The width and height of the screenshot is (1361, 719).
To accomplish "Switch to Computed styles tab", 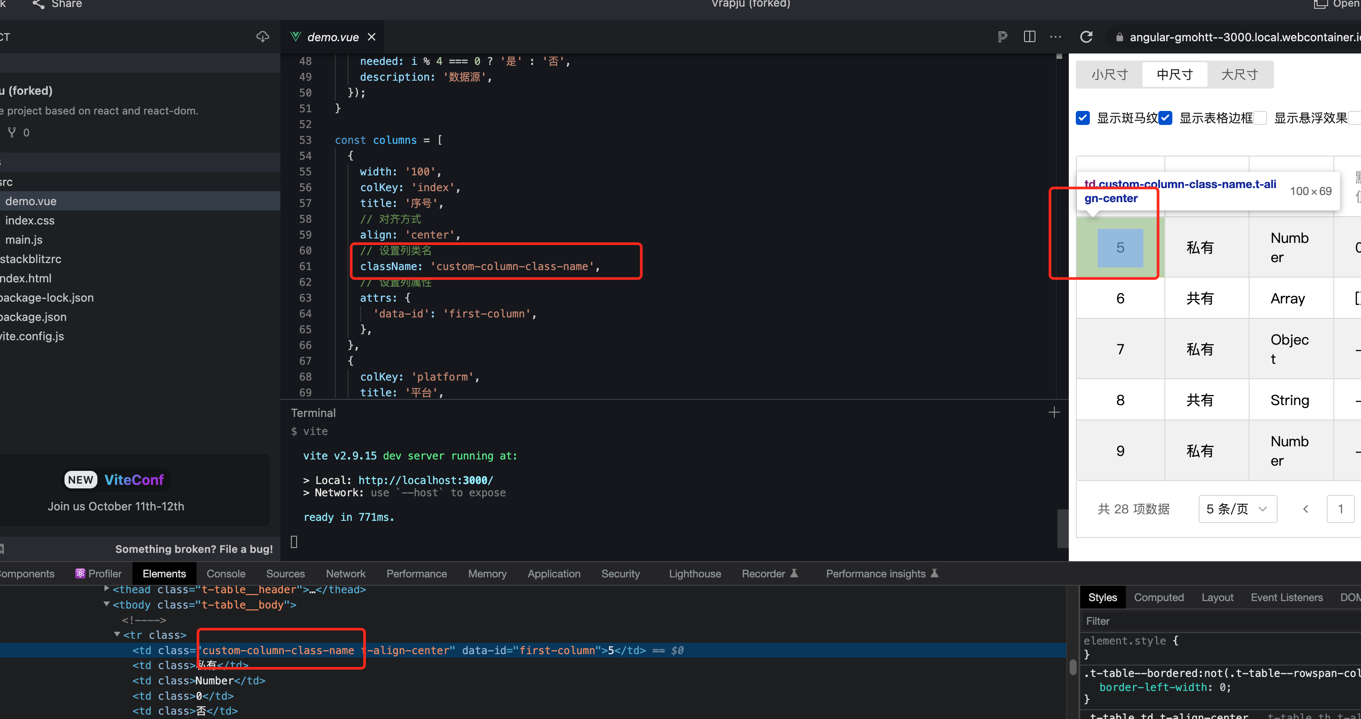I will (1159, 597).
